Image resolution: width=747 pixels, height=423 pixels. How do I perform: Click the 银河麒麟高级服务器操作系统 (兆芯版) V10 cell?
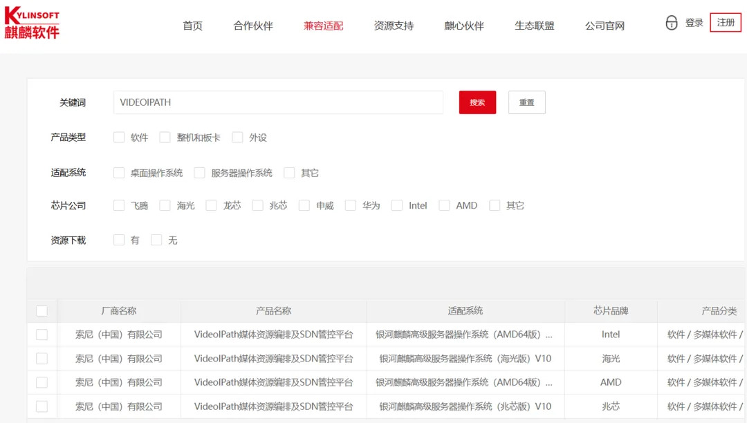[x=465, y=407]
